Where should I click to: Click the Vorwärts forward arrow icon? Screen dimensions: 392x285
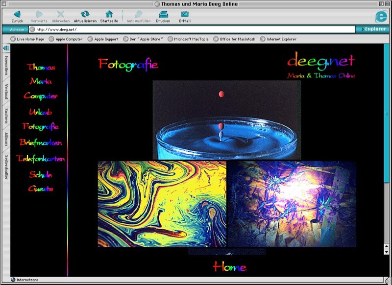pyautogui.click(x=39, y=14)
